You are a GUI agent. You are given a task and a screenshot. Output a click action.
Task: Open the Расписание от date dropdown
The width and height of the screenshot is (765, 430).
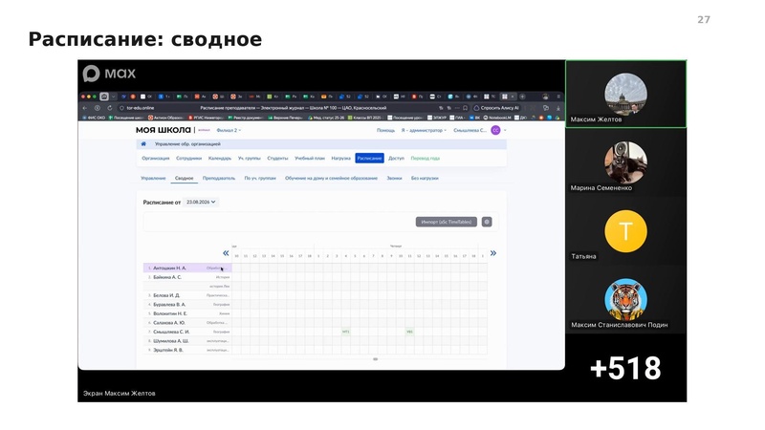point(201,202)
